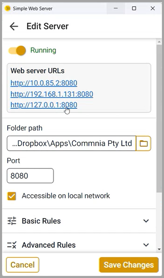The width and height of the screenshot is (164, 278).
Task: Toggle the Running server switch off
Action: pyautogui.click(x=17, y=50)
